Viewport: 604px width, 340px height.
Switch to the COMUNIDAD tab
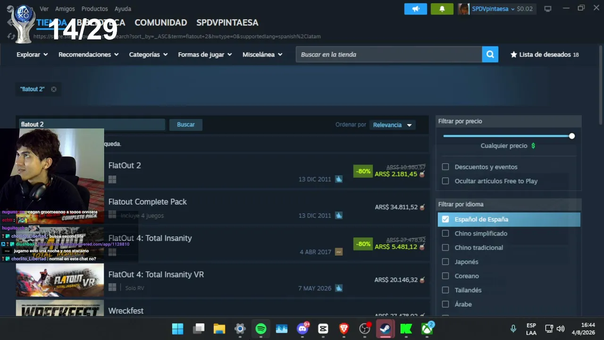coord(160,23)
